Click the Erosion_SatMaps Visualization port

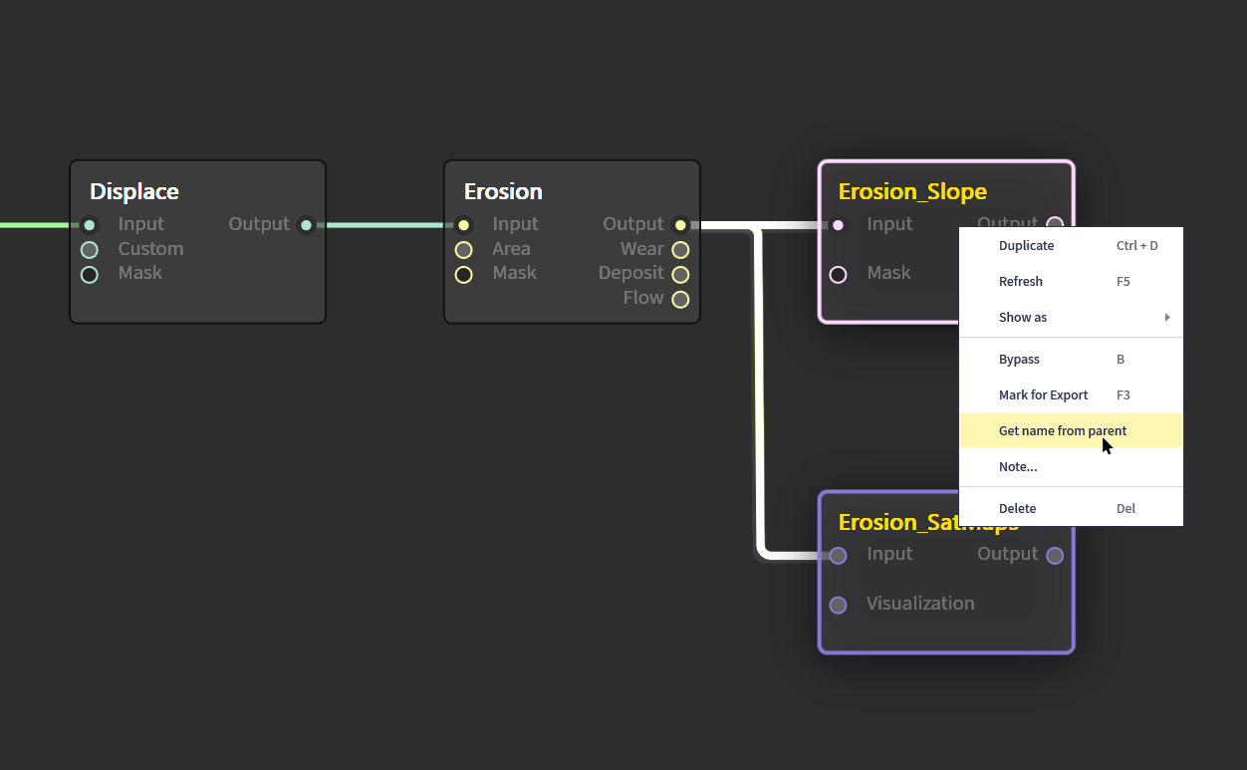[x=839, y=605]
